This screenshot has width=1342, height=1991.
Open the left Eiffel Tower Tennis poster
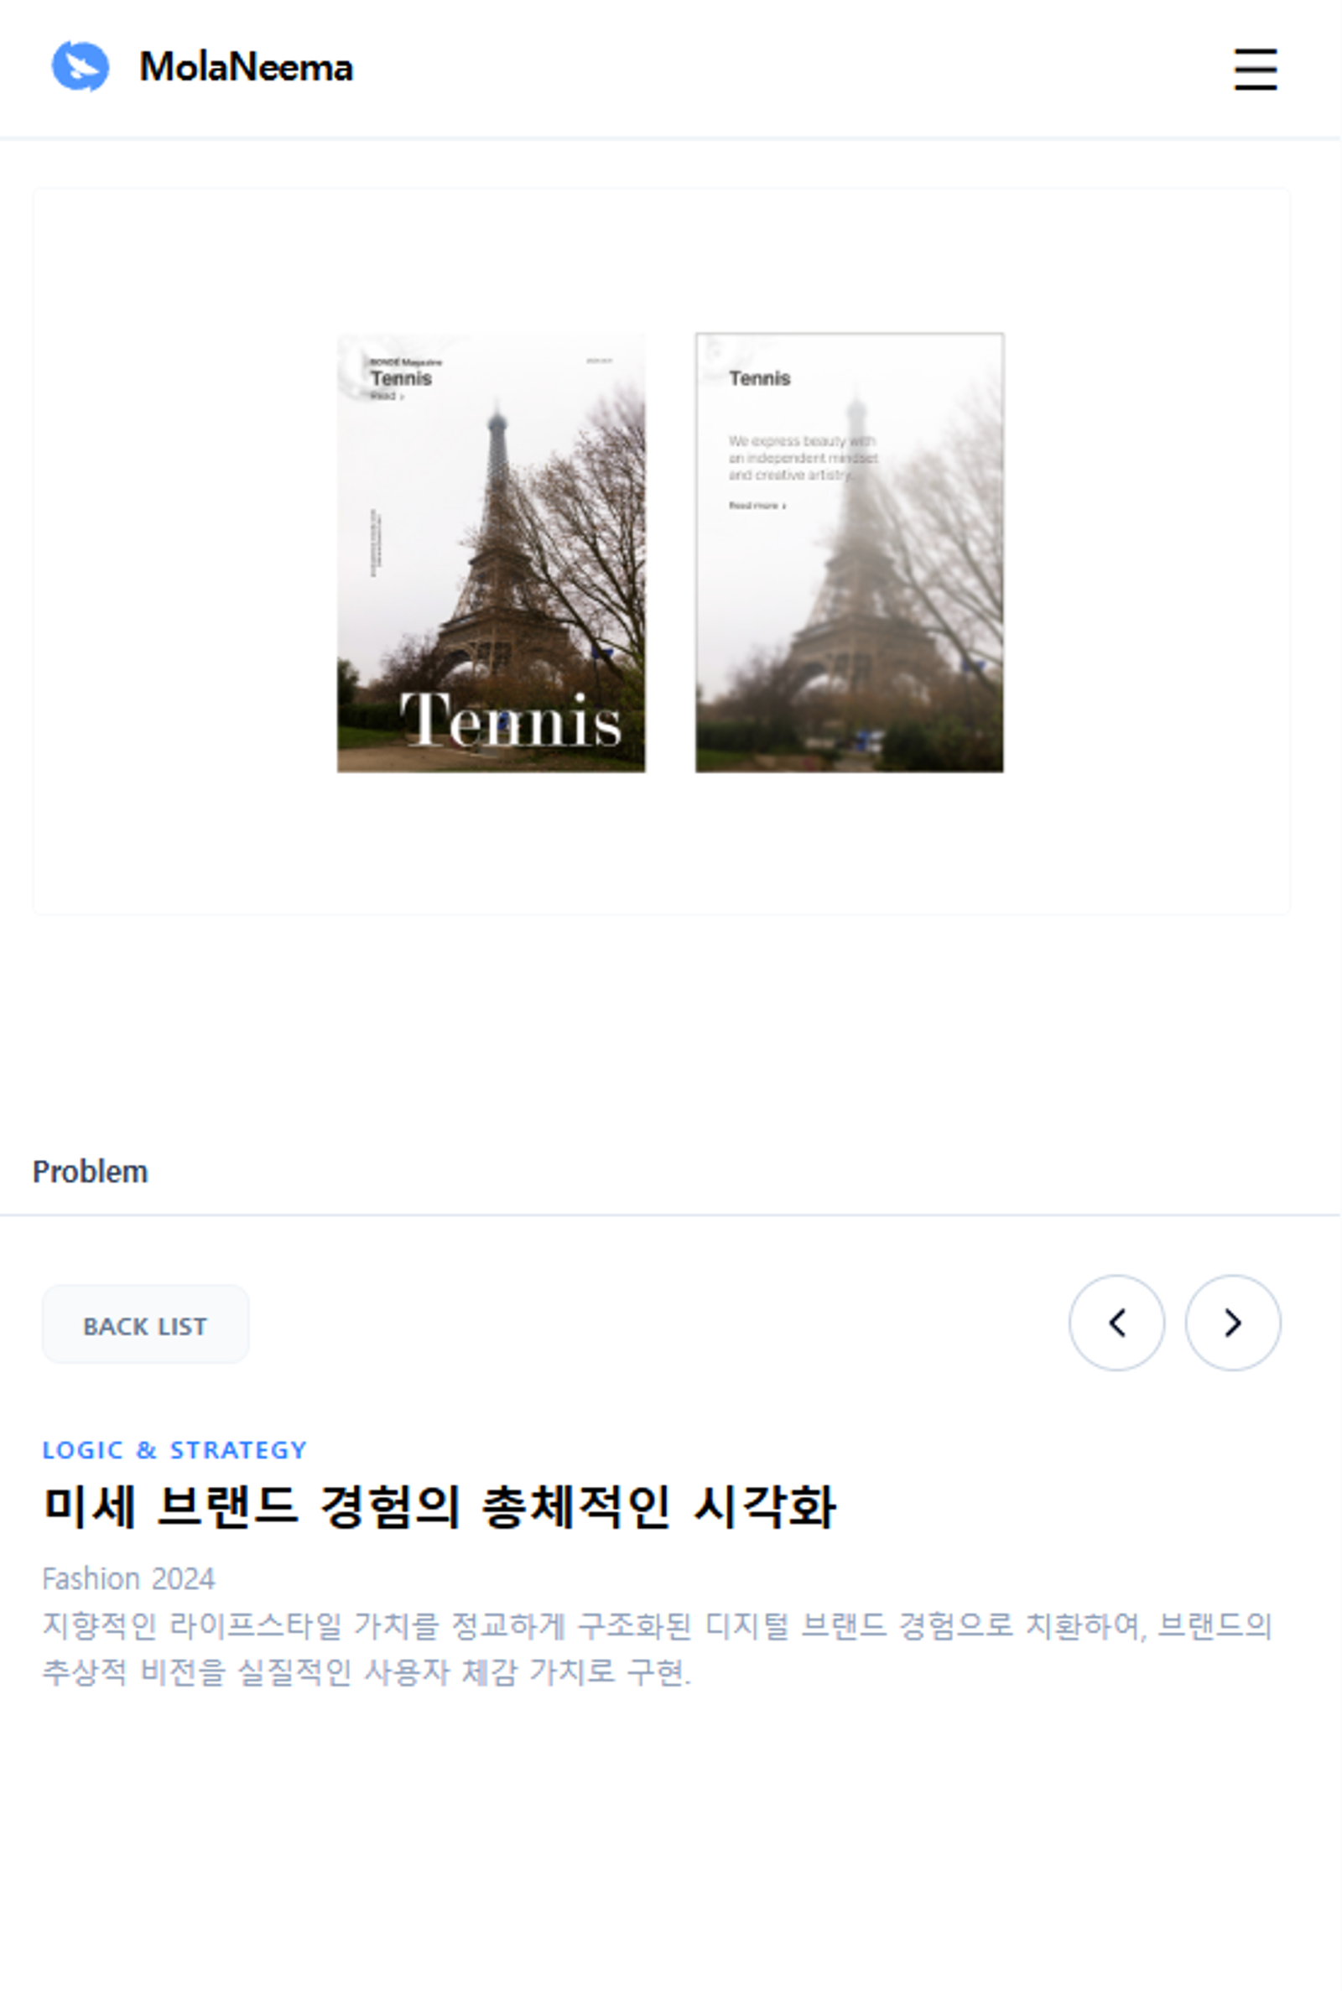coord(491,553)
